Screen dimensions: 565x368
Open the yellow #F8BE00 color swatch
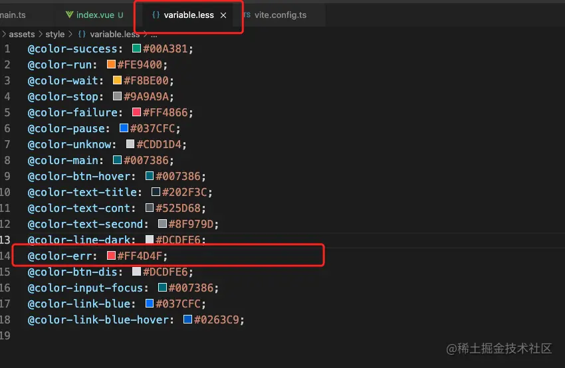click(117, 80)
